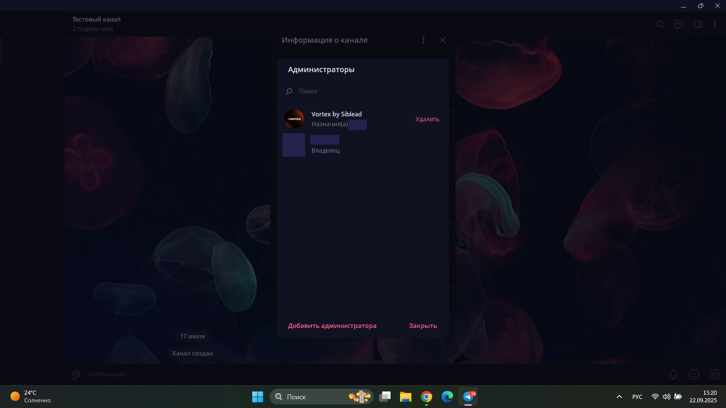The width and height of the screenshot is (726, 408).
Task: Click Добавить администратора button
Action: [332, 326]
